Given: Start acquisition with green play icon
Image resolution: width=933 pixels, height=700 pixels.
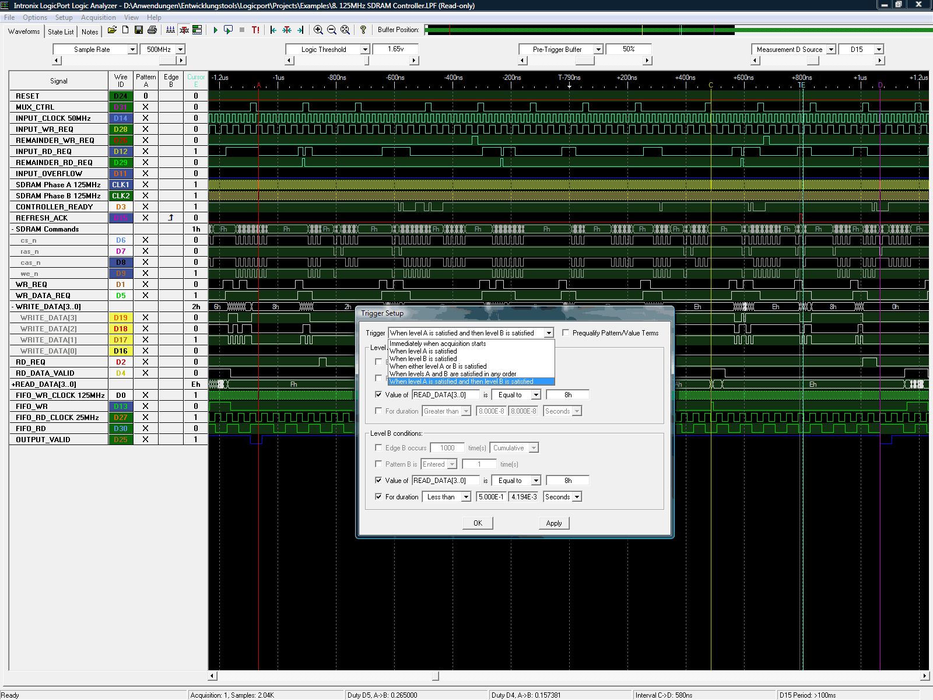Looking at the screenshot, I should click(x=215, y=30).
